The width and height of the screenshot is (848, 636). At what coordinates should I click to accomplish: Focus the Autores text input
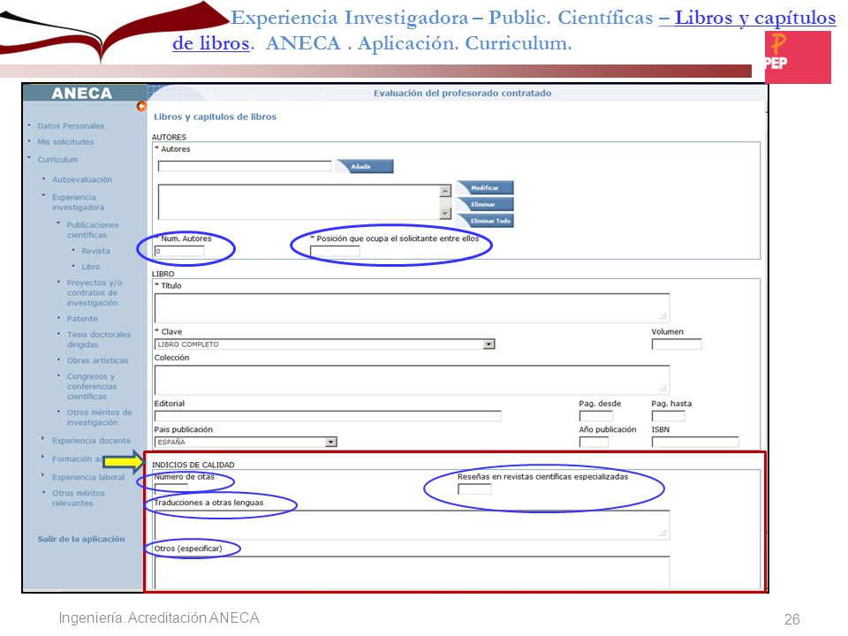[x=245, y=166]
